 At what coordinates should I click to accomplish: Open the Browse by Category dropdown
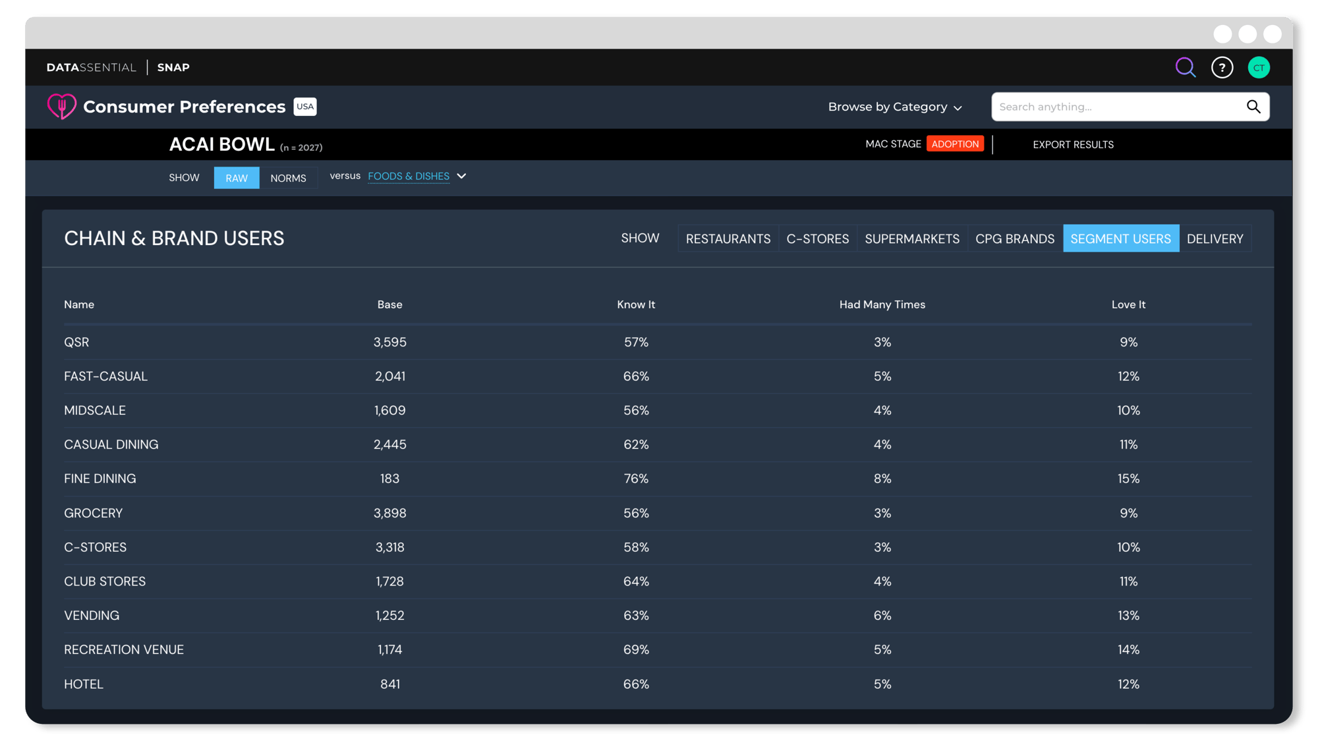894,107
